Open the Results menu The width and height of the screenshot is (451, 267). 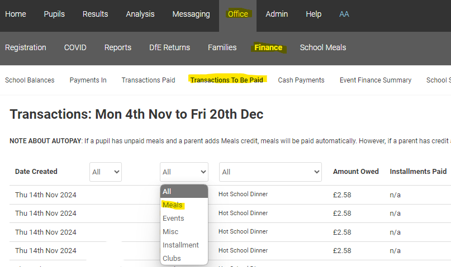(x=95, y=14)
